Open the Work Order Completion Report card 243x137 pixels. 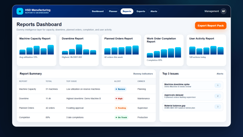[x=164, y=50]
